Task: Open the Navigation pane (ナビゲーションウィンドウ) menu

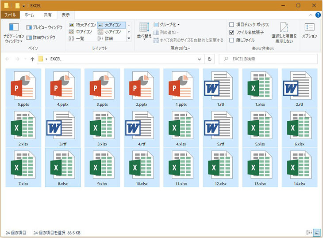Action: [14, 33]
